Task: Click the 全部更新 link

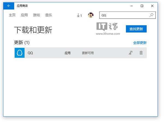Action: tap(140, 43)
